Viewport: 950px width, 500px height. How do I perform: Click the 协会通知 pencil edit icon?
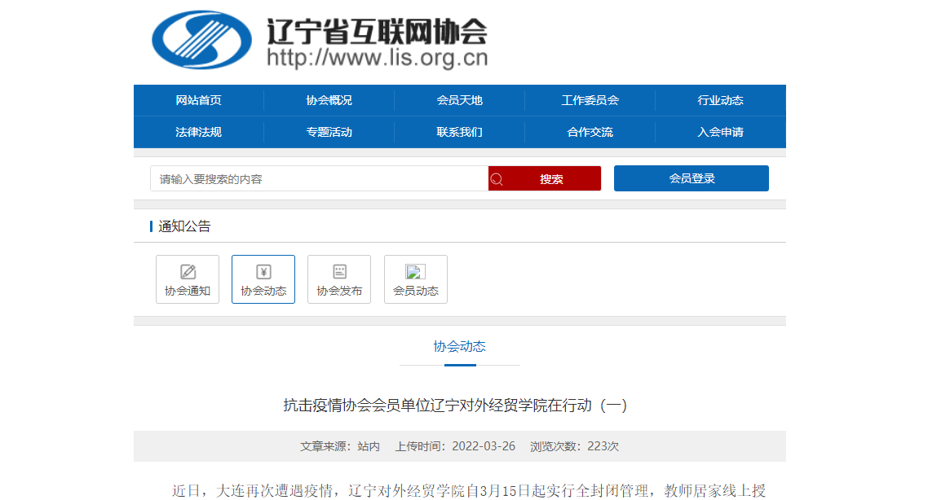tap(188, 272)
